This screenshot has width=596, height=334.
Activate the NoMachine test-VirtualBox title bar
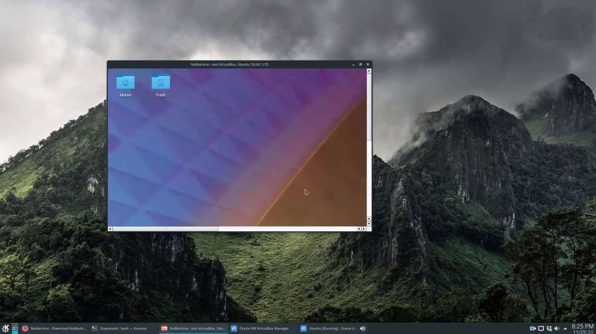pyautogui.click(x=229, y=64)
